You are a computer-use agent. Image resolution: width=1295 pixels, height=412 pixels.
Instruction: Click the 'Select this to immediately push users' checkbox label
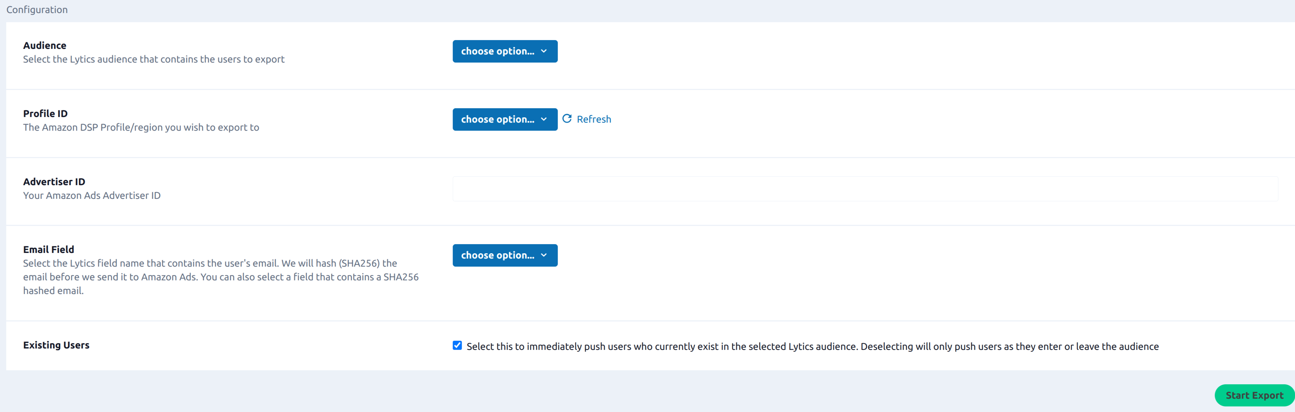[x=812, y=346]
